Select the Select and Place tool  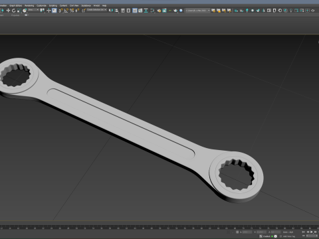point(25,11)
